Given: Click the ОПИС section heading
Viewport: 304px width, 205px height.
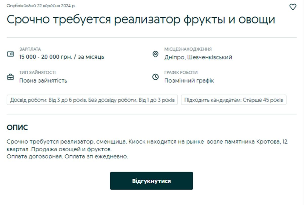Looking at the screenshot, I should point(17,128).
